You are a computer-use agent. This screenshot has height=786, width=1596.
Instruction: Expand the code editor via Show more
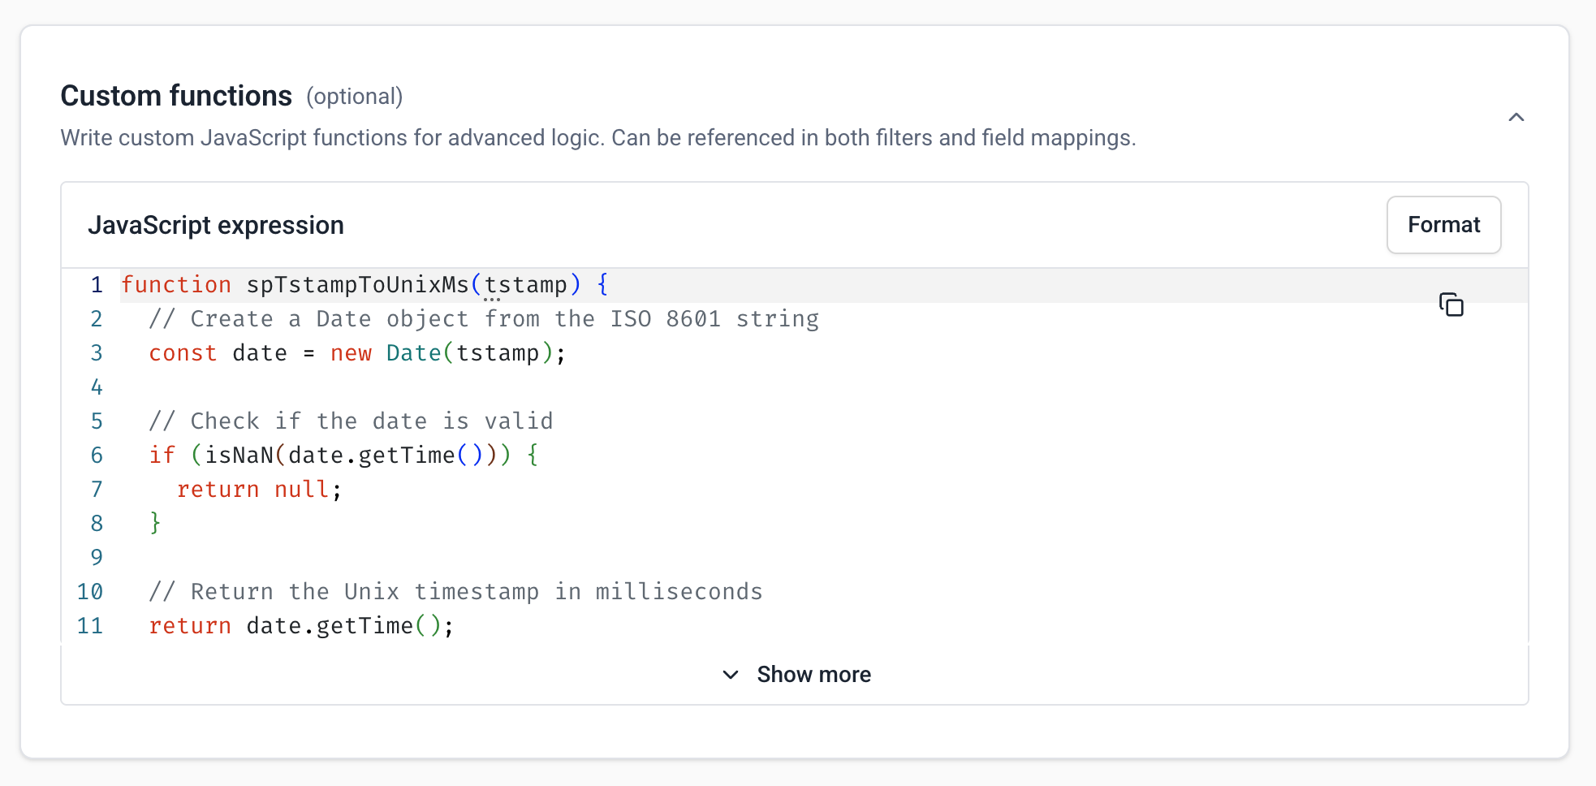tap(813, 674)
